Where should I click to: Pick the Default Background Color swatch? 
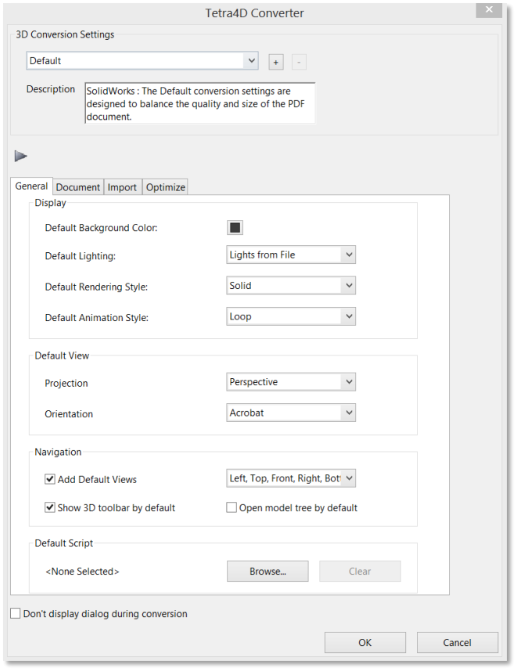[x=235, y=227]
